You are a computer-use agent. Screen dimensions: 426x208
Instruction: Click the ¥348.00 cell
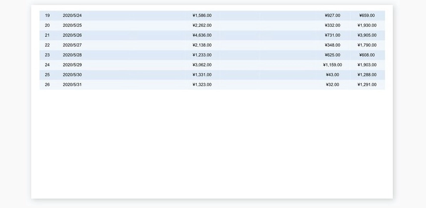pos(332,45)
